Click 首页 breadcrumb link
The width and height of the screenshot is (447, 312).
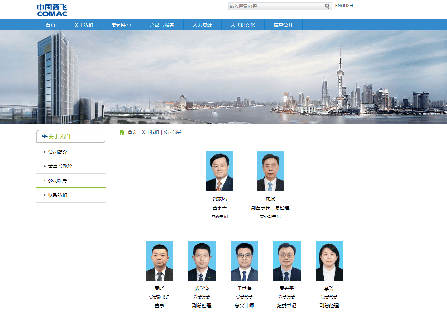132,132
